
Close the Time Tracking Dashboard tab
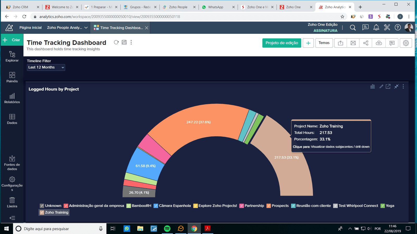[147, 28]
